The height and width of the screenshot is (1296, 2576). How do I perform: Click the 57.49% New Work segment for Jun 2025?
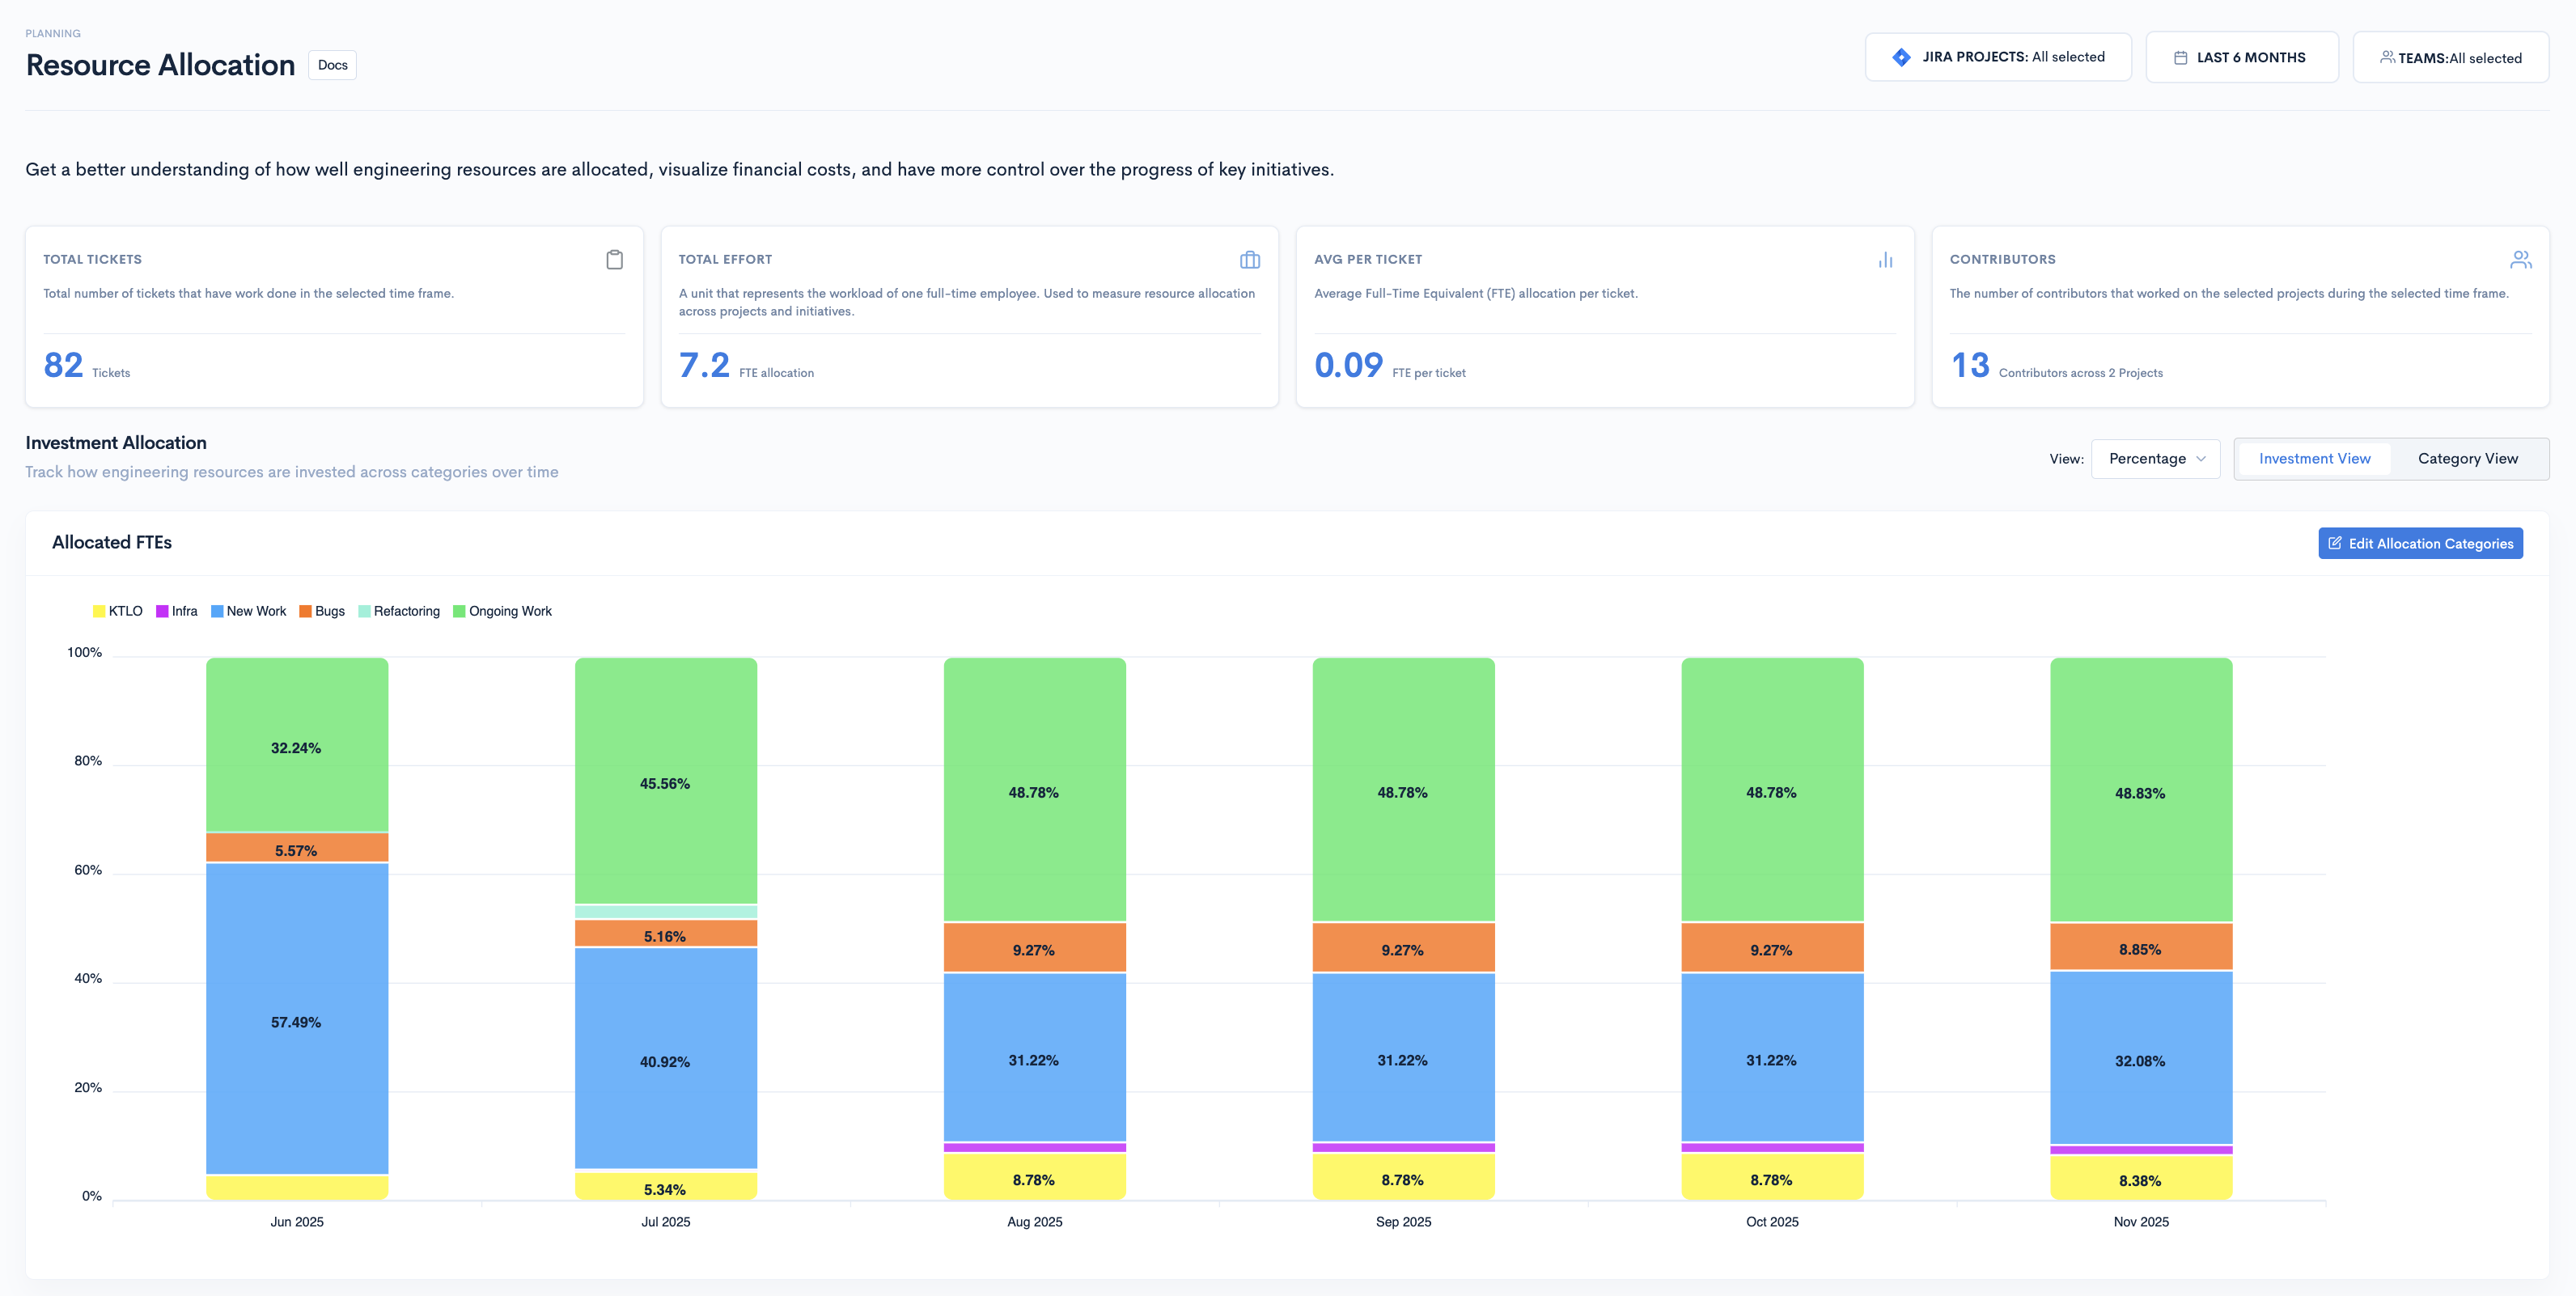296,1022
